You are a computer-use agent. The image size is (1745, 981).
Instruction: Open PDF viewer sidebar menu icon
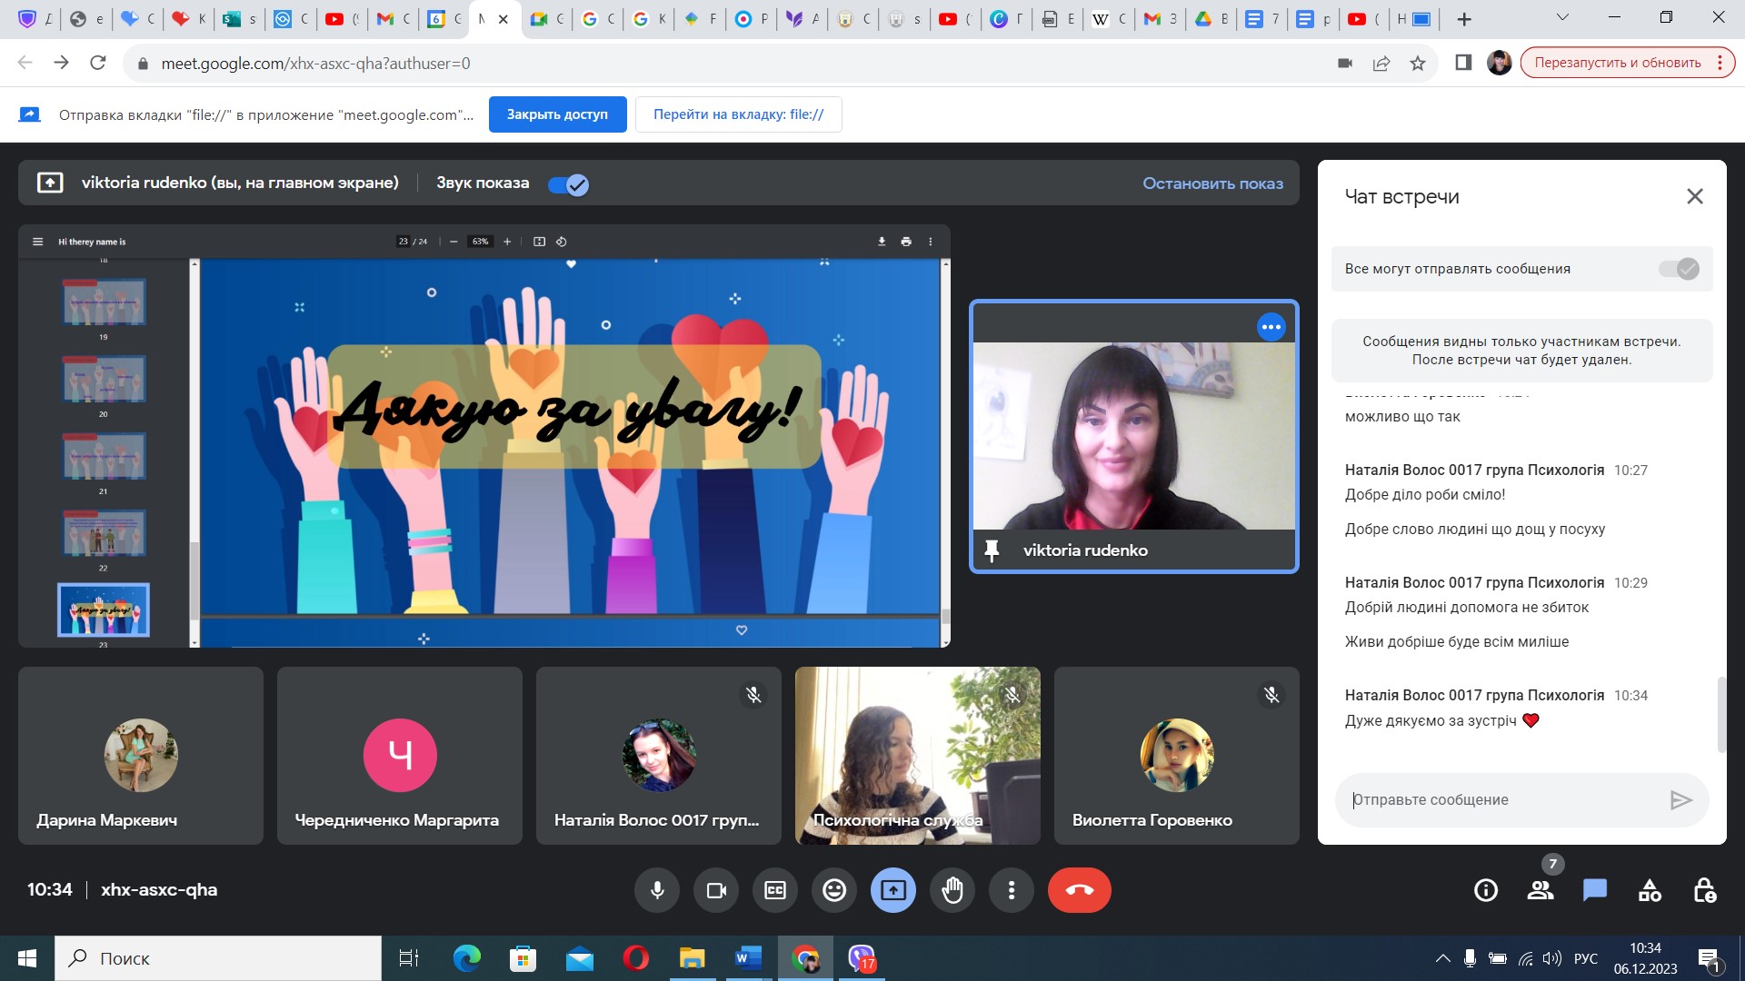point(37,242)
